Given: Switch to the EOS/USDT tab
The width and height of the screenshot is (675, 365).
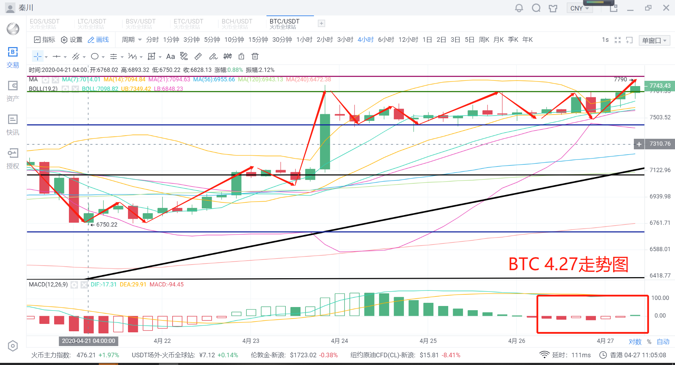Looking at the screenshot, I should click(x=45, y=24).
